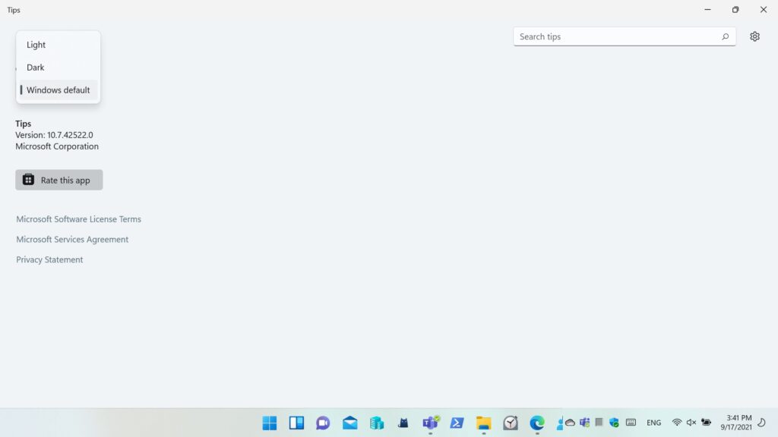778x437 pixels.
Task: Launch PowerShell from the taskbar
Action: (x=457, y=423)
